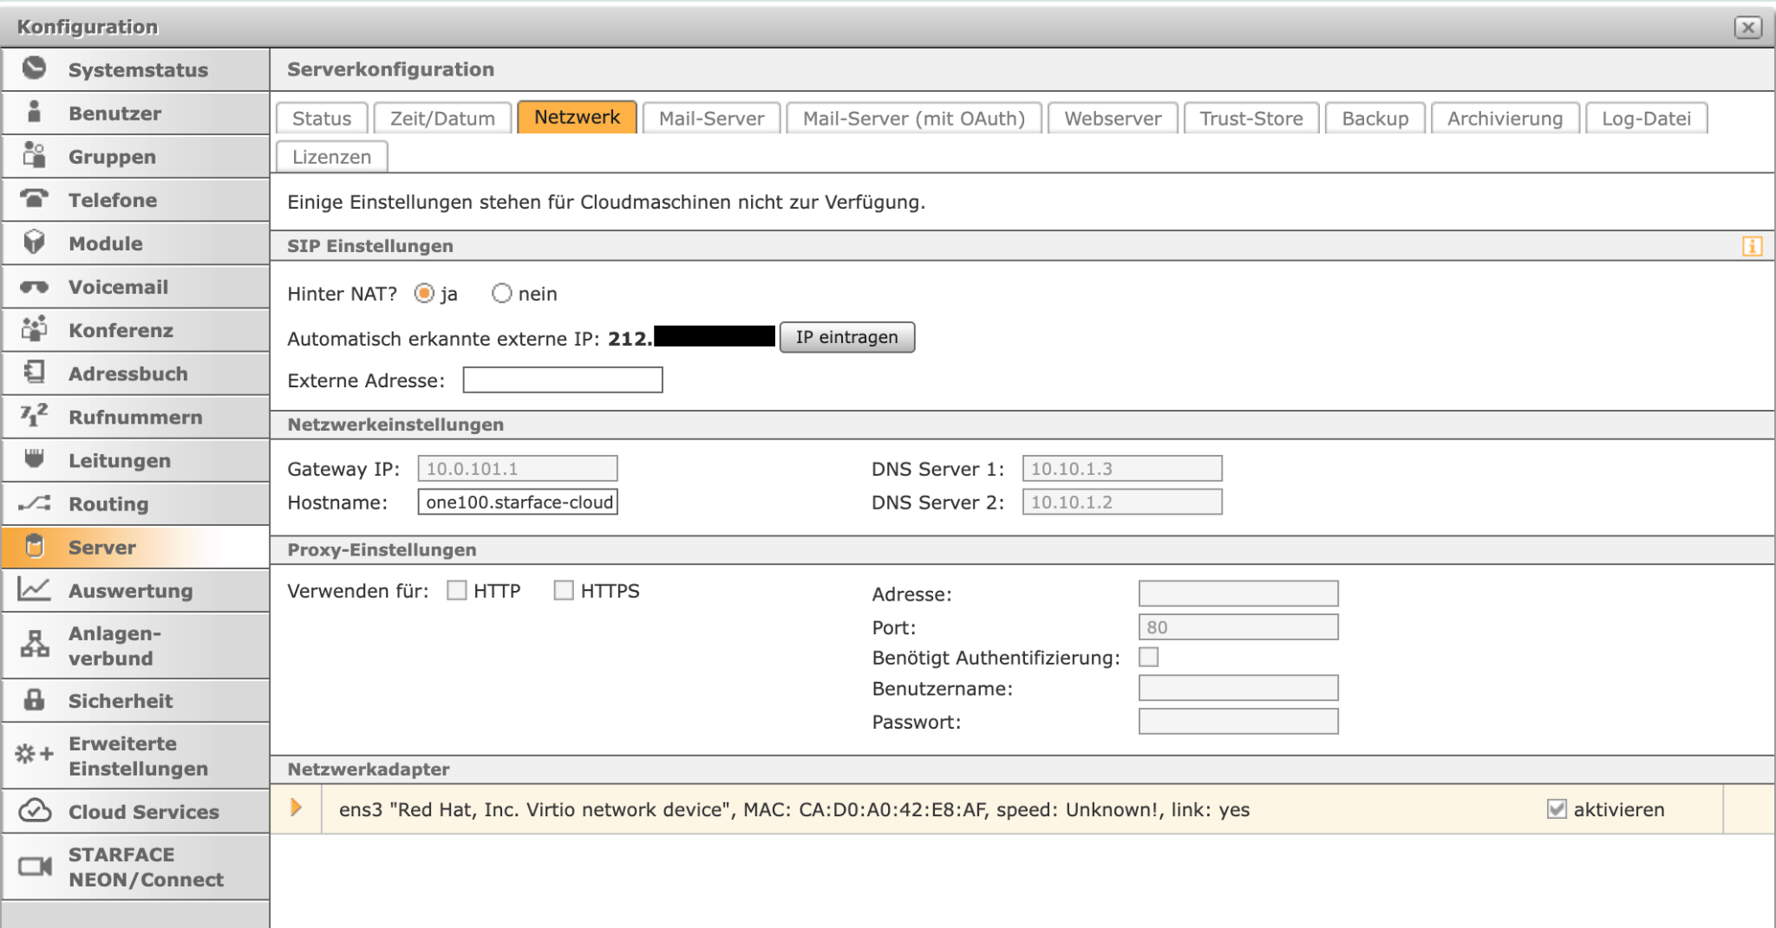Click the Gateway IP field

coord(518,468)
